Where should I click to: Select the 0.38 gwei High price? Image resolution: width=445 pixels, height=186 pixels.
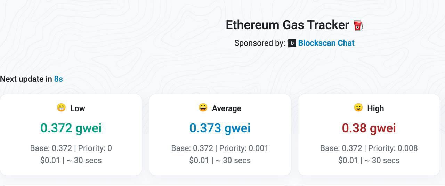369,128
